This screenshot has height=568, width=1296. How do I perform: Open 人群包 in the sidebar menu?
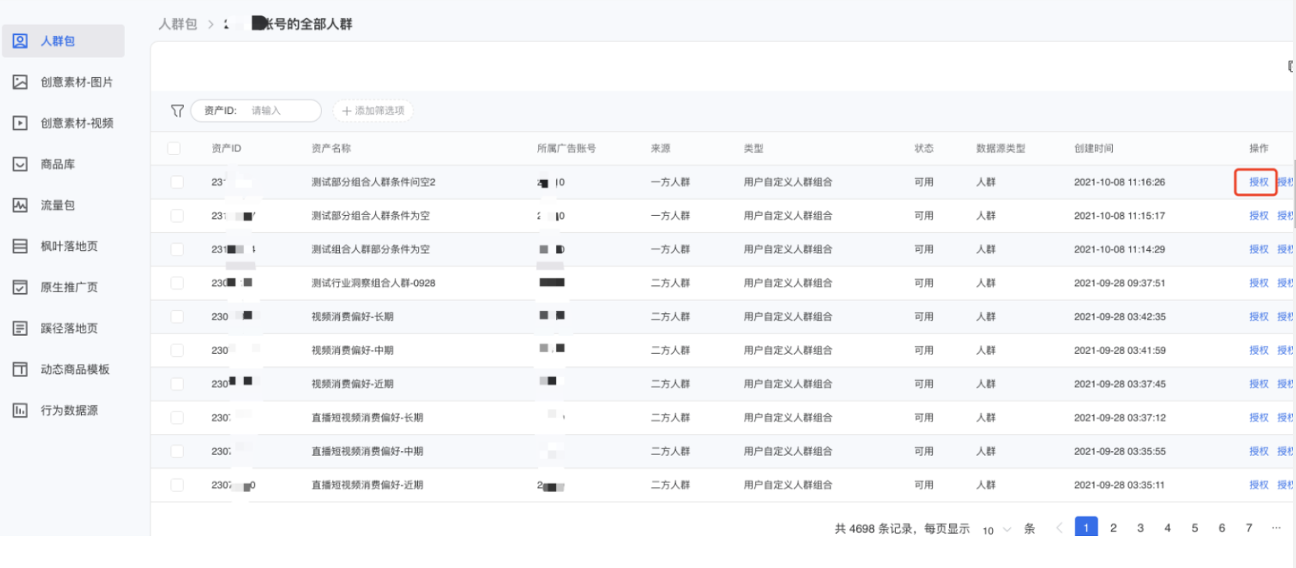[x=63, y=41]
